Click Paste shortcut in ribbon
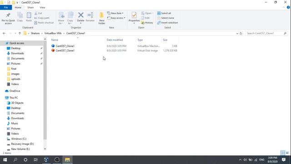Image resolution: width=291 pixels, height=164 pixels. (x=44, y=23)
